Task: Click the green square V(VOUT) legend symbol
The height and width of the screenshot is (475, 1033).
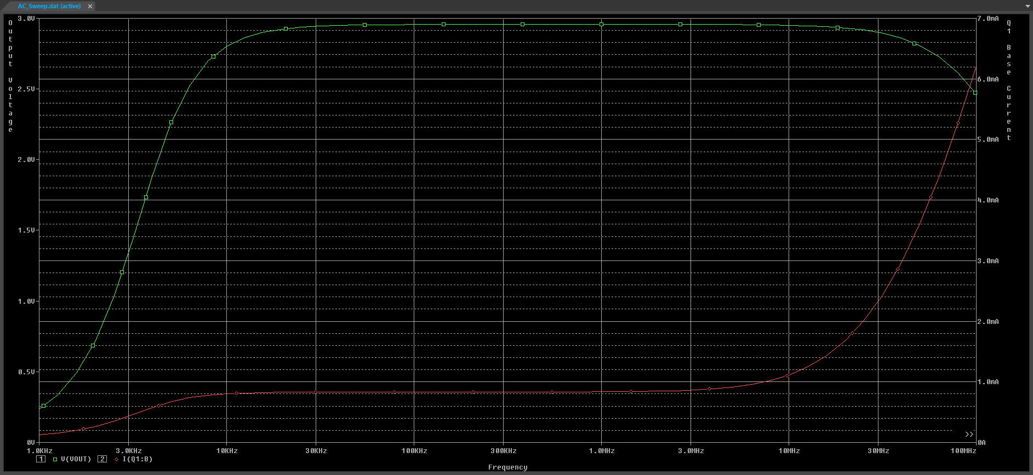Action: tap(55, 459)
